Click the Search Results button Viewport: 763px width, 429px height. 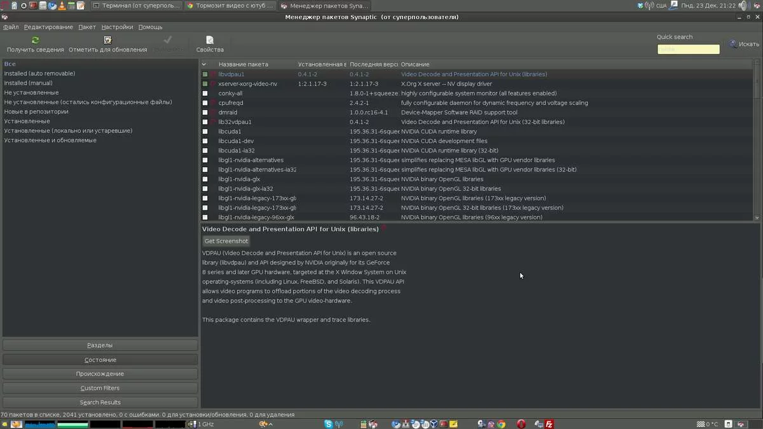(x=100, y=402)
